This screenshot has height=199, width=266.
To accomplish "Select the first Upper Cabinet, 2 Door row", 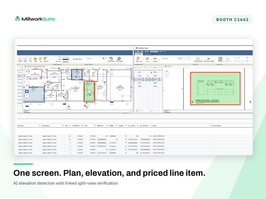I will point(135,136).
